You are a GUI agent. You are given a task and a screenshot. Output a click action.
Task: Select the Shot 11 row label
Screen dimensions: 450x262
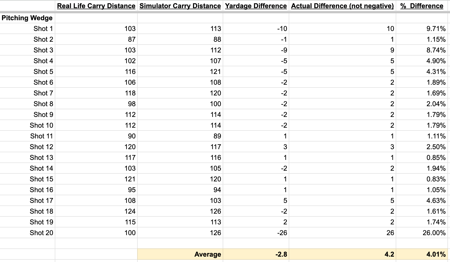pyautogui.click(x=42, y=136)
